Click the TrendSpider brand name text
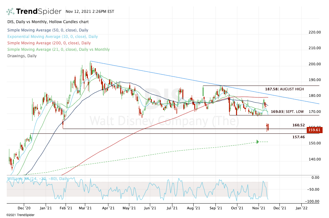 pos(39,12)
